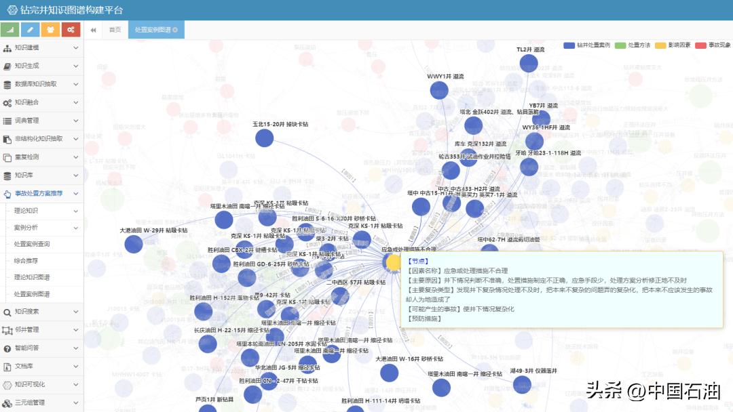Click the sitemap icon beside 邻井管理
This screenshot has width=733, height=412.
click(x=7, y=330)
